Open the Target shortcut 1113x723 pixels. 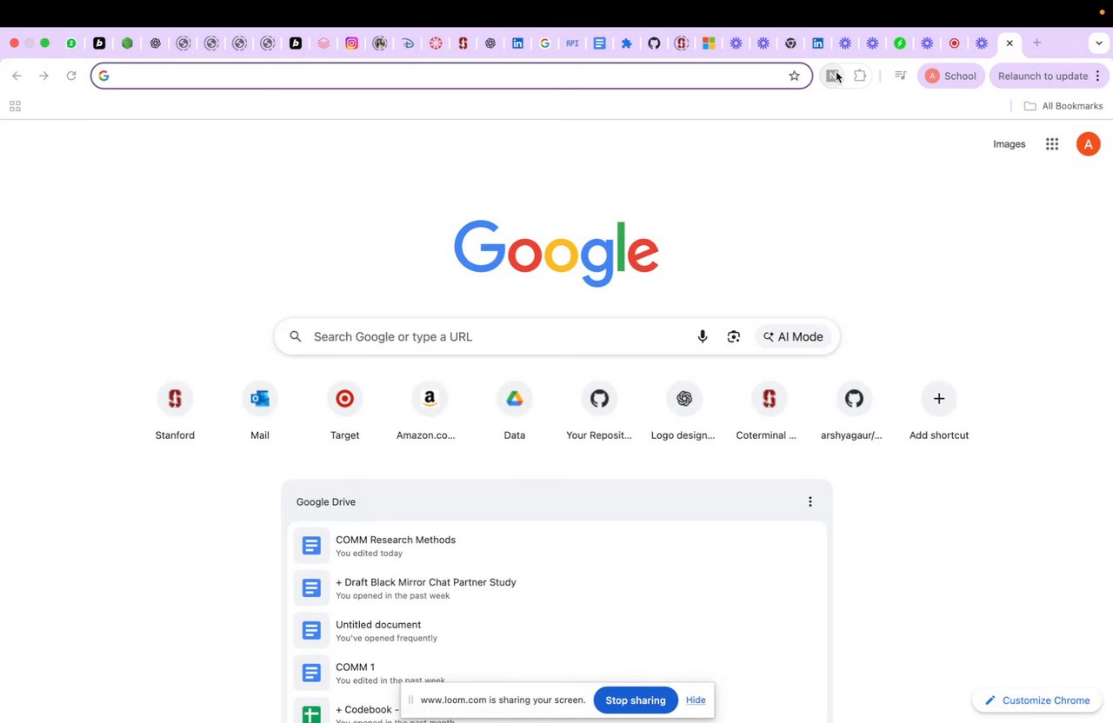pyautogui.click(x=344, y=411)
